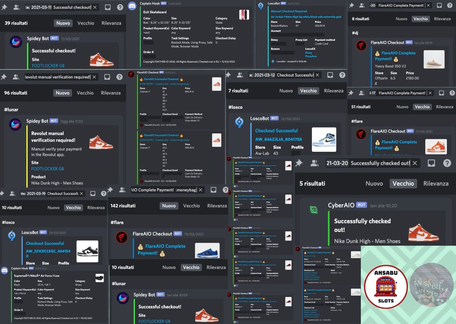The height and width of the screenshot is (324, 456).
Task: Select Vecchio tab in the 39 risultati panel
Action: click(86, 23)
